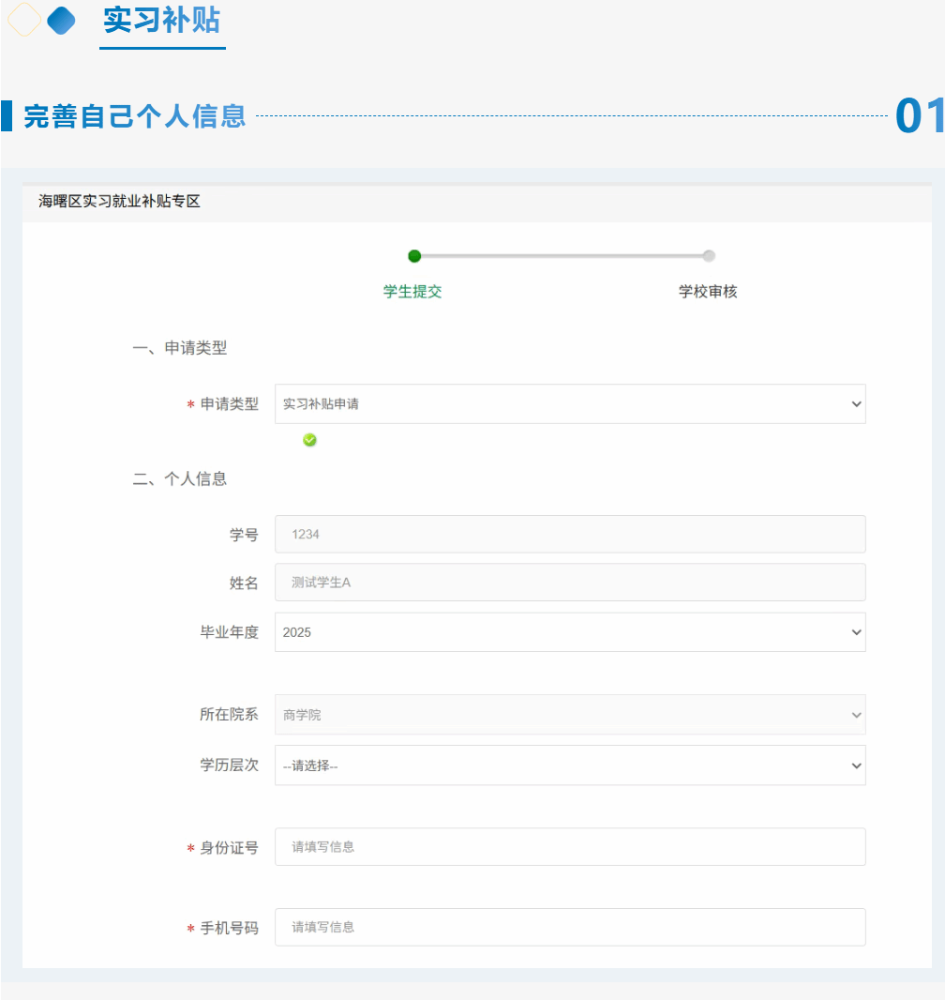This screenshot has width=945, height=1000.
Task: Select the 学校审核 step label
Action: 708,292
